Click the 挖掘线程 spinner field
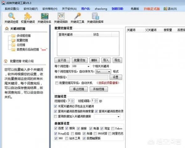 (71, 101)
